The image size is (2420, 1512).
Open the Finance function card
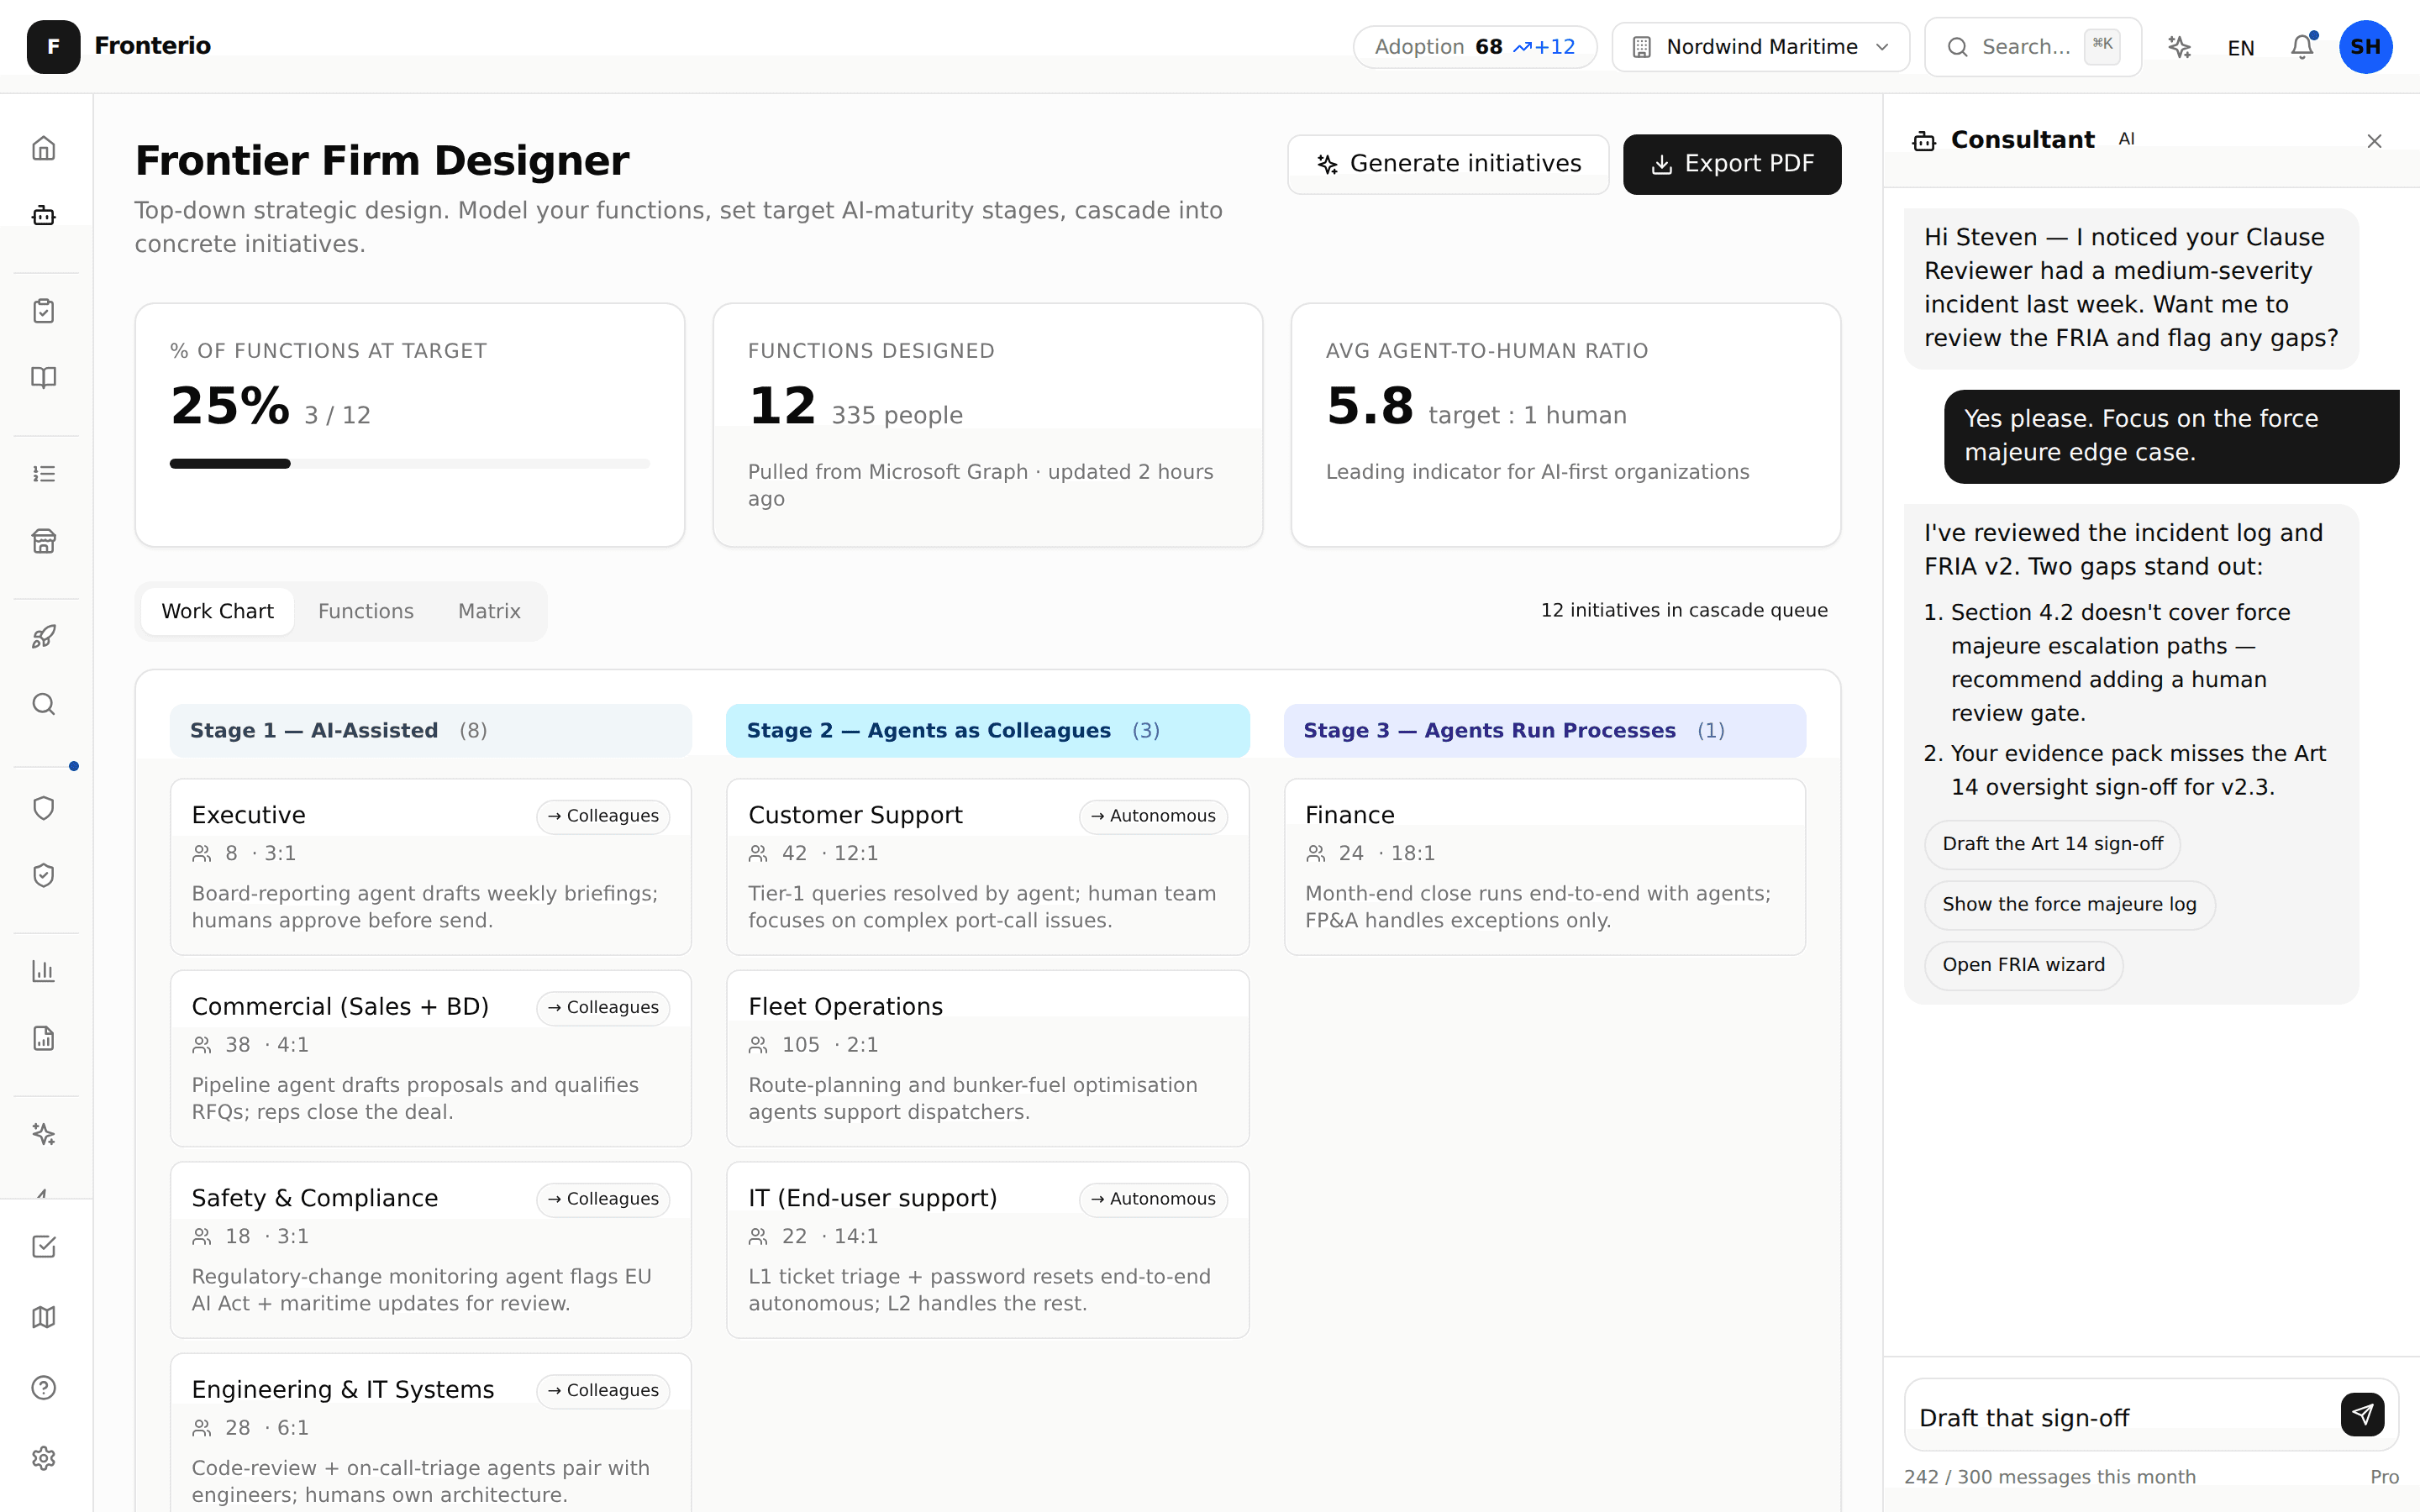pos(1544,867)
